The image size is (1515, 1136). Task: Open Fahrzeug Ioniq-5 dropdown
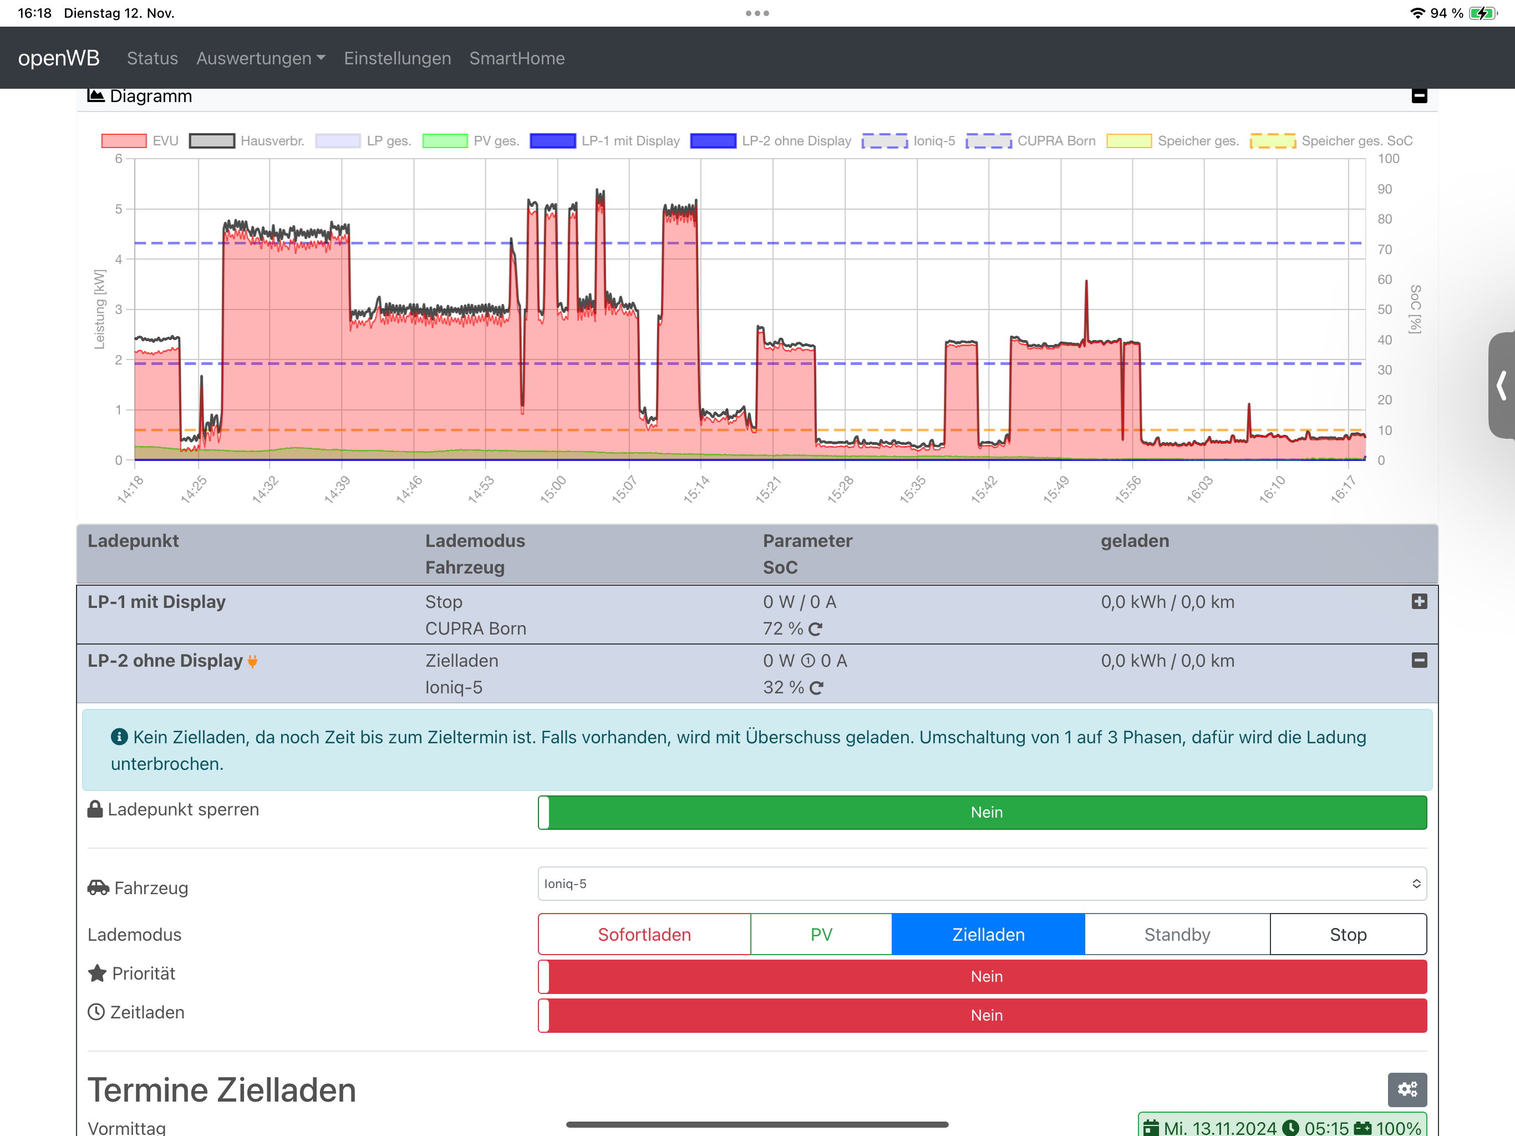tap(982, 884)
